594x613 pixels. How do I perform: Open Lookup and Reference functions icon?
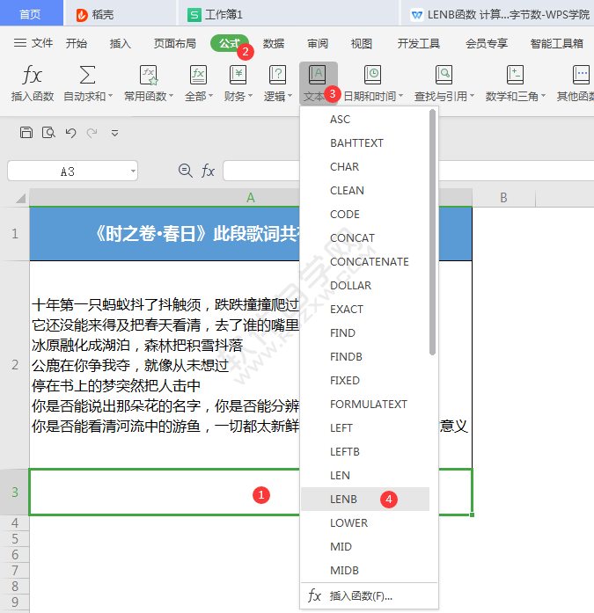point(444,75)
